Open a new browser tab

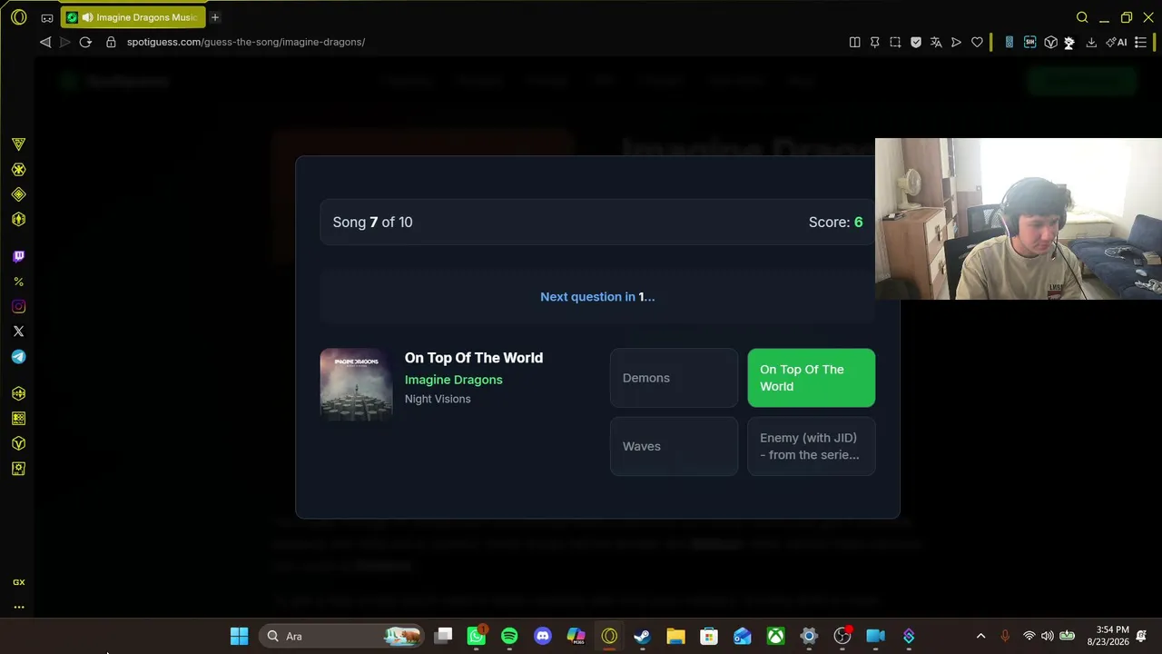point(215,17)
